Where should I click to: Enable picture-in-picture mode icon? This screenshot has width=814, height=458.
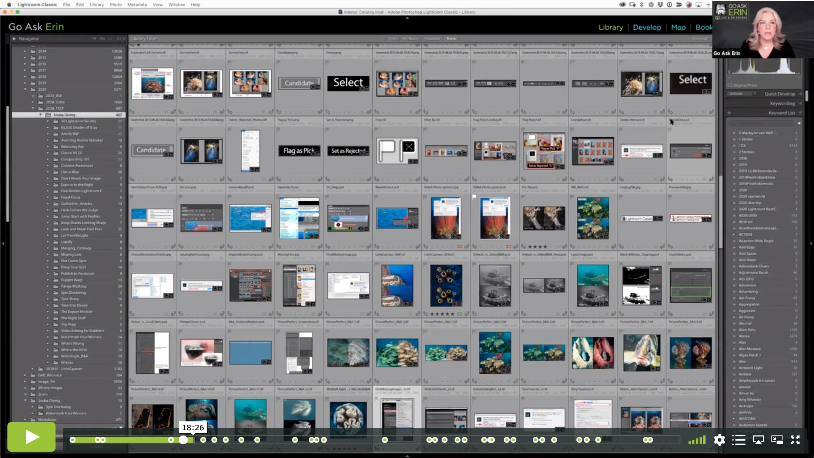tap(777, 440)
